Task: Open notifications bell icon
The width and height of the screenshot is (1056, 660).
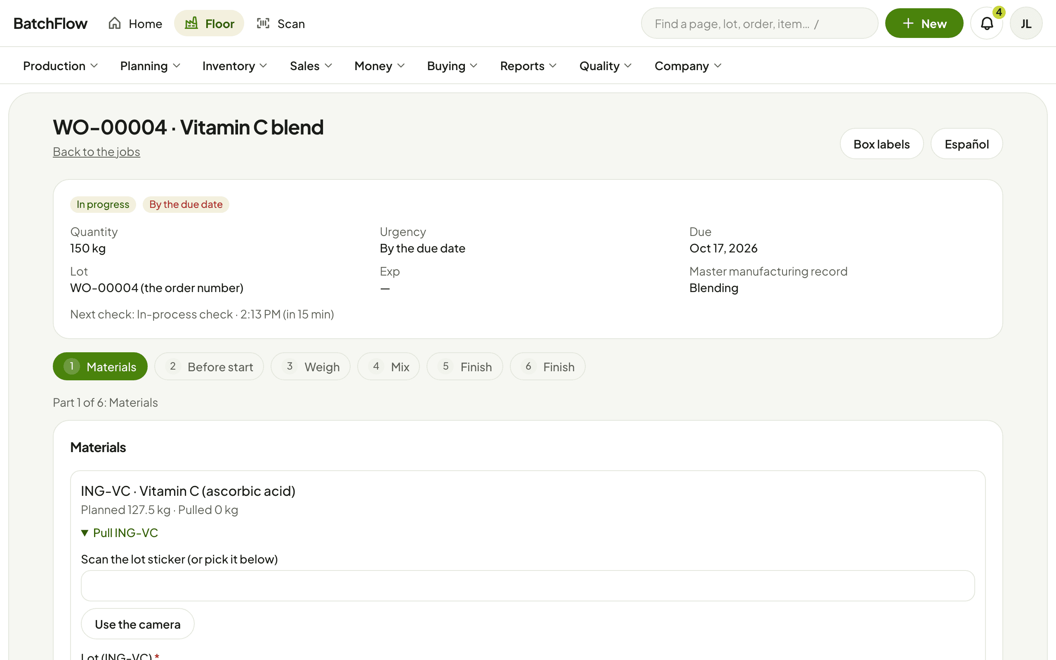Action: click(987, 23)
